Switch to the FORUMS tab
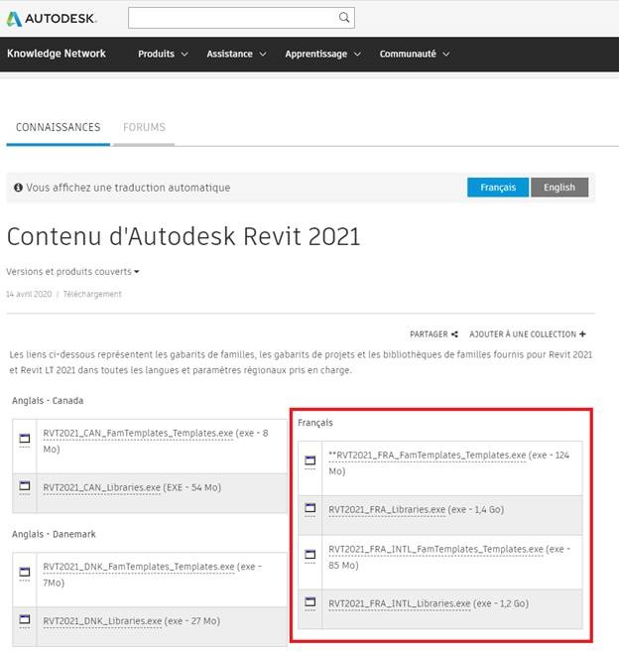The image size is (619, 656). (x=144, y=127)
